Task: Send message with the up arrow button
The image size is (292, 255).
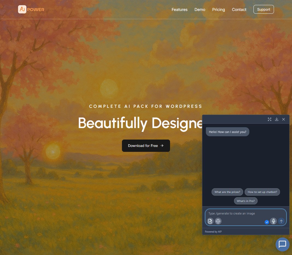Action: (x=281, y=221)
